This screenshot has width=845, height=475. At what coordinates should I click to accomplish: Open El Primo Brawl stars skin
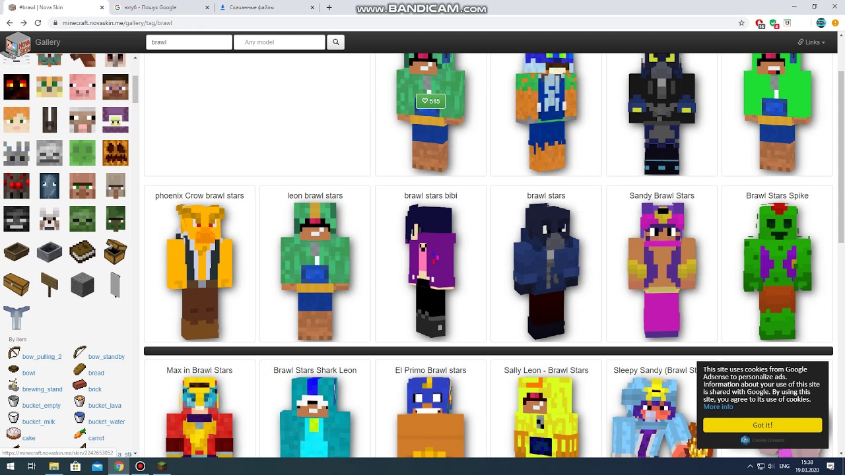pyautogui.click(x=430, y=409)
